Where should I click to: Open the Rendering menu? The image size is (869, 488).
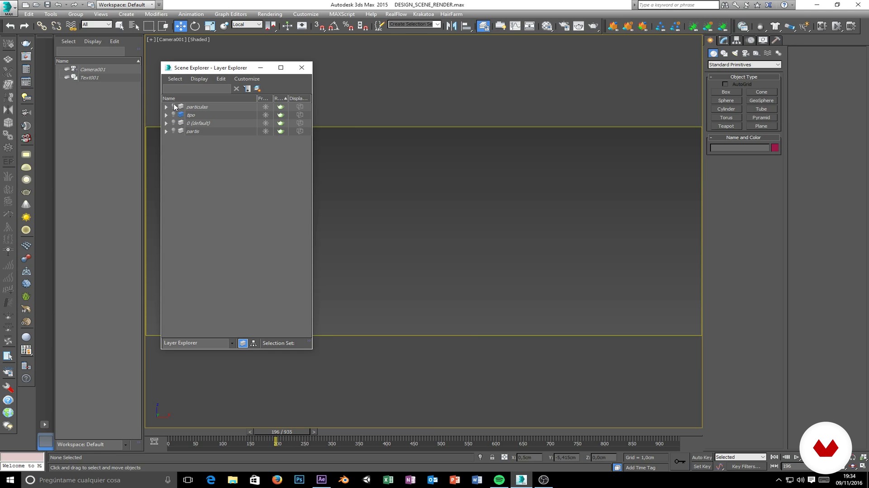pyautogui.click(x=269, y=14)
